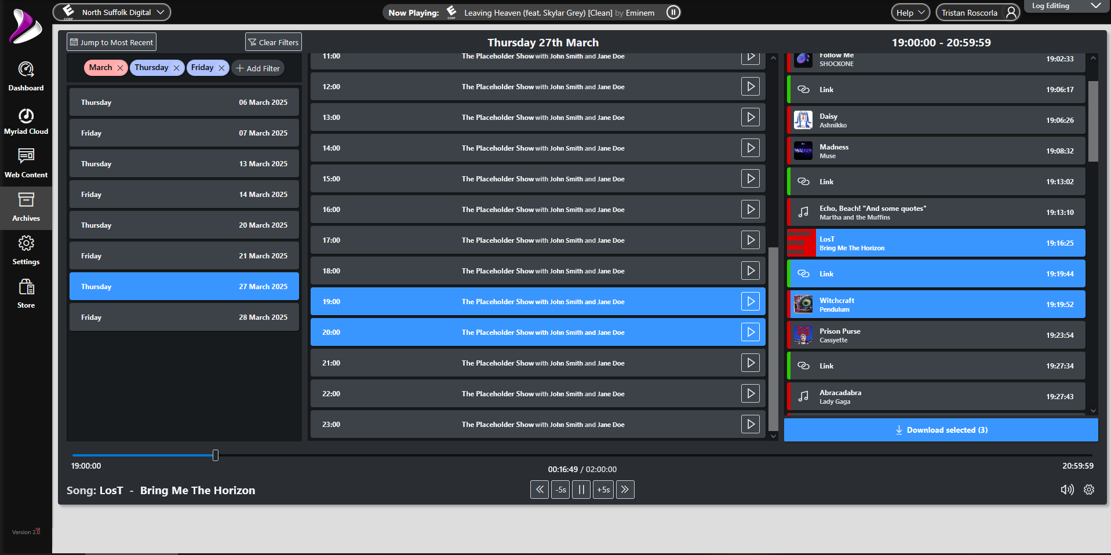
Task: Select Friday 28 March 2025
Action: pyautogui.click(x=184, y=317)
